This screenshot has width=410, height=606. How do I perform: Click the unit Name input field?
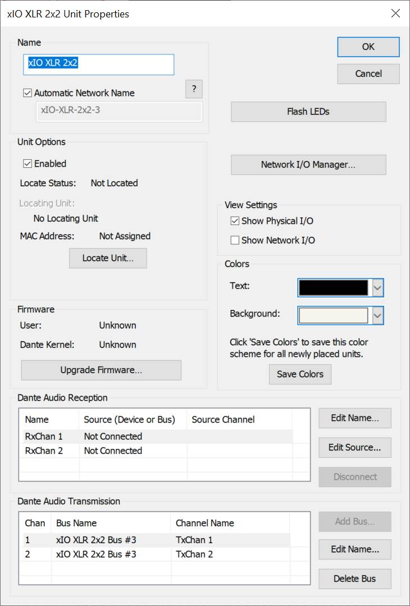99,65
